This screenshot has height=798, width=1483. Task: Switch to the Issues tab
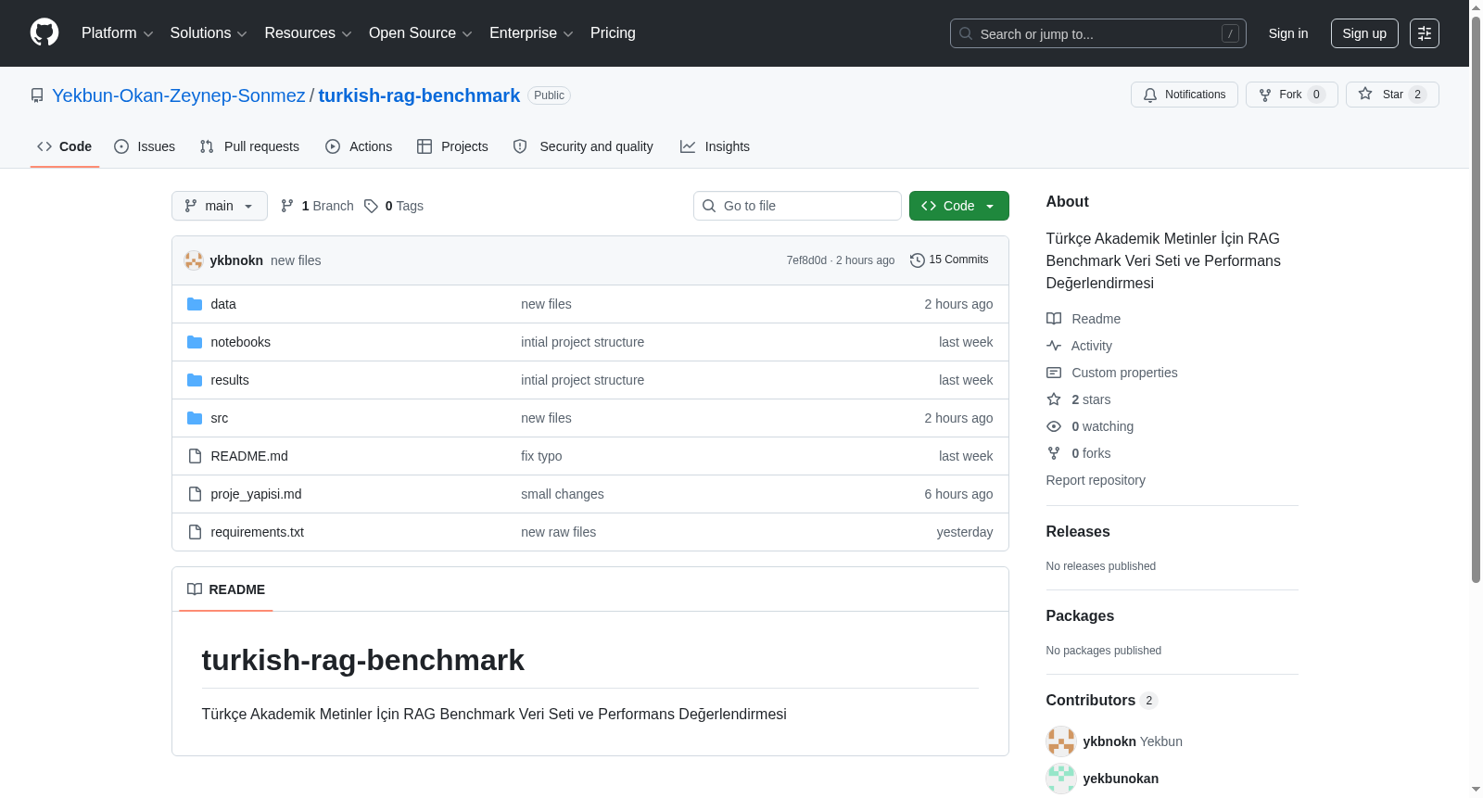tap(145, 146)
